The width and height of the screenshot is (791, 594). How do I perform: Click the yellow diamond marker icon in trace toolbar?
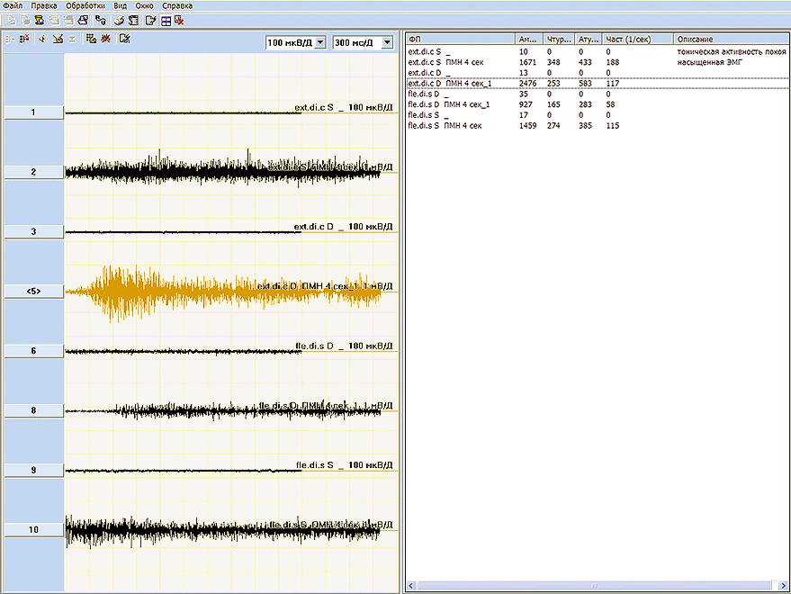click(43, 39)
